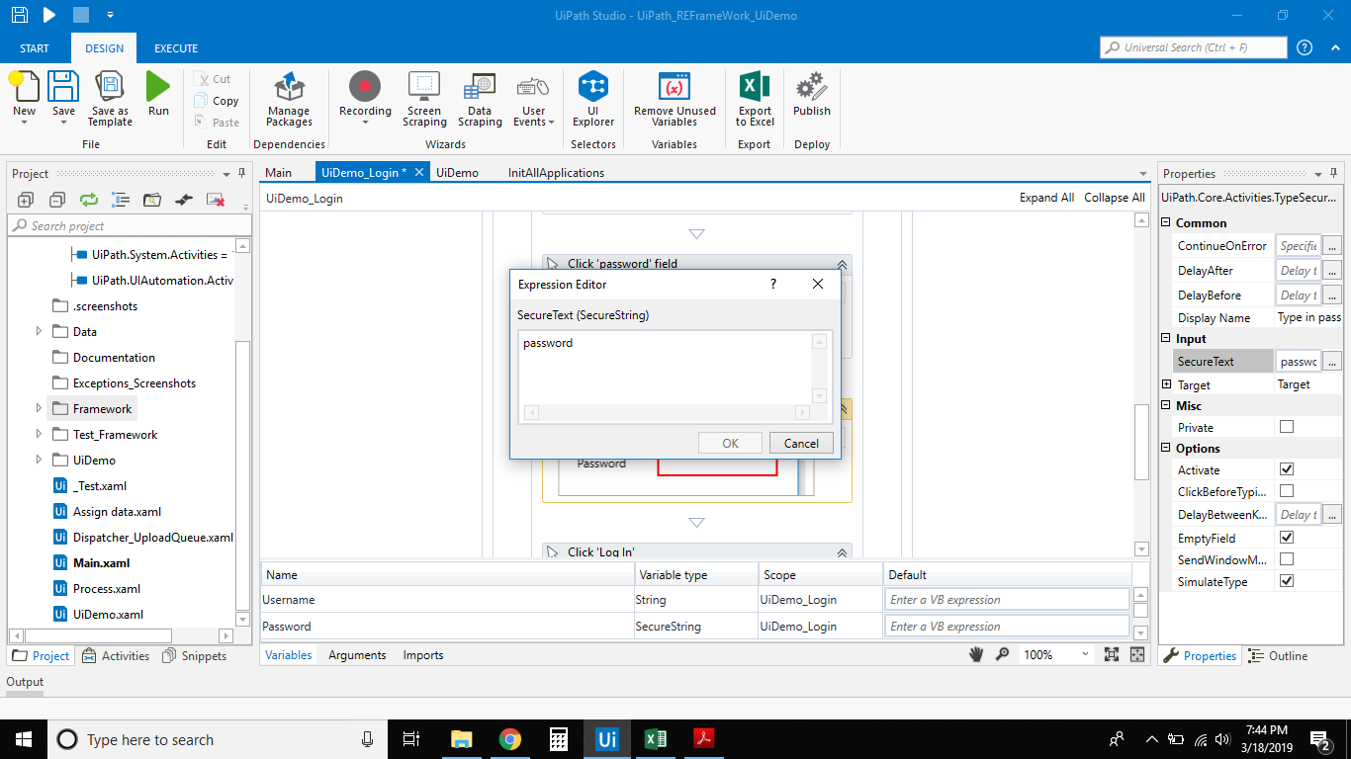Click the fit to screen icon

point(1112,654)
